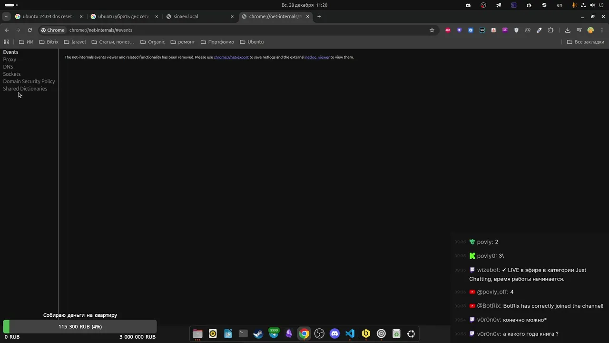Open the tab search dropdown arrow
Viewport: 609px width, 343px height.
(x=6, y=16)
